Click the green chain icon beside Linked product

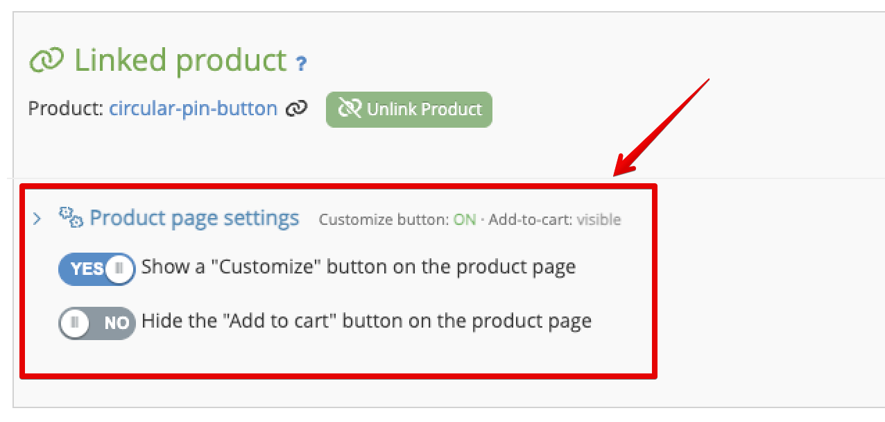[46, 61]
